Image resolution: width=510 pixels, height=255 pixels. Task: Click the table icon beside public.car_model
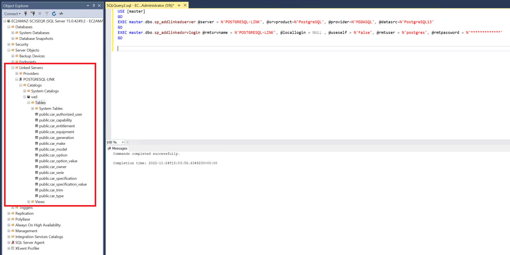pyautogui.click(x=37, y=149)
